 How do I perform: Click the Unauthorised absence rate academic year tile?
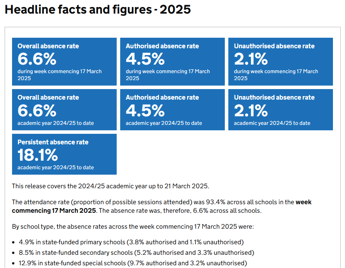point(280,110)
